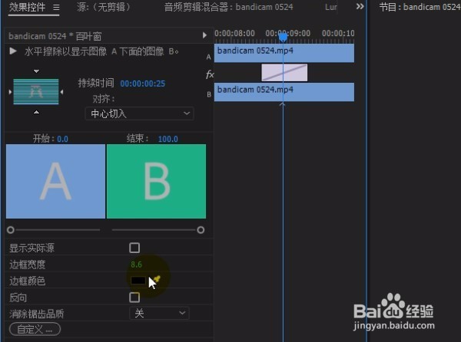Edit the 边框宽度 value 8.6
The height and width of the screenshot is (342, 461).
(136, 265)
